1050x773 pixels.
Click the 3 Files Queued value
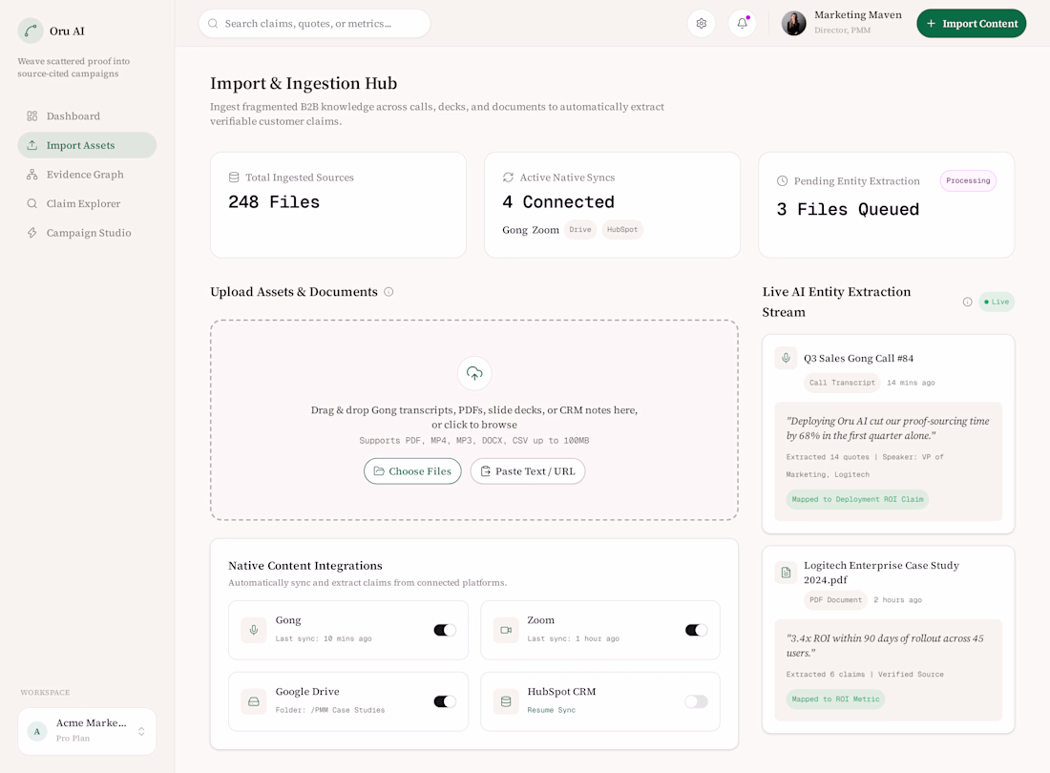[848, 210]
